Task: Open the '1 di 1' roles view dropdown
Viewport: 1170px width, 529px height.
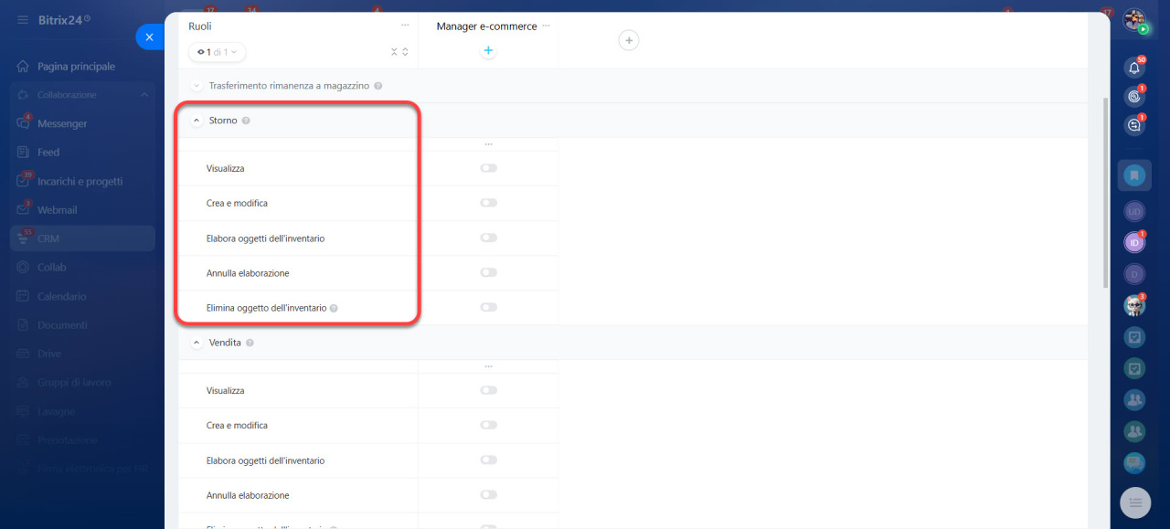Action: click(217, 52)
